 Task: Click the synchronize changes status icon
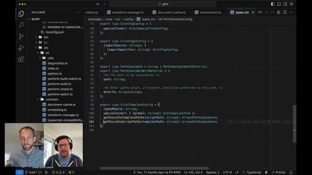(40, 172)
